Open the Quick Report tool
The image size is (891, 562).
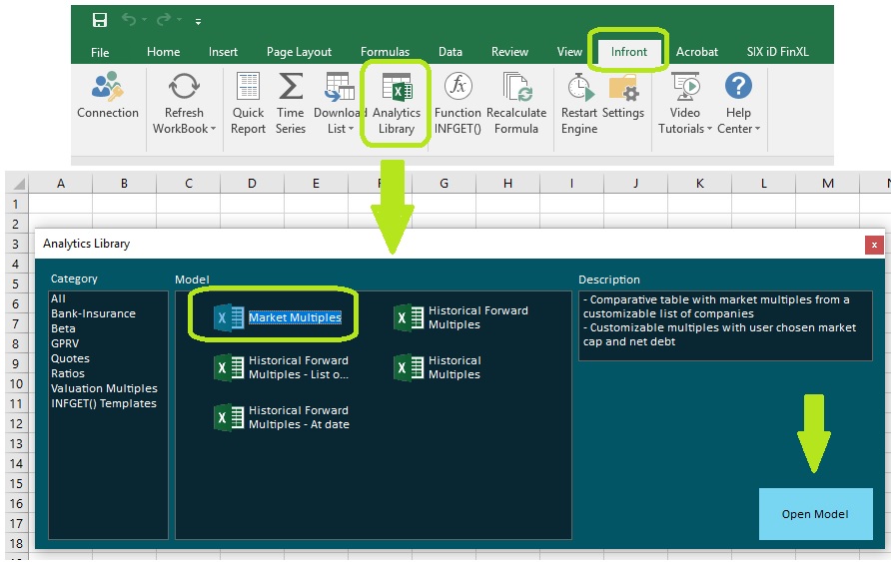pos(248,102)
